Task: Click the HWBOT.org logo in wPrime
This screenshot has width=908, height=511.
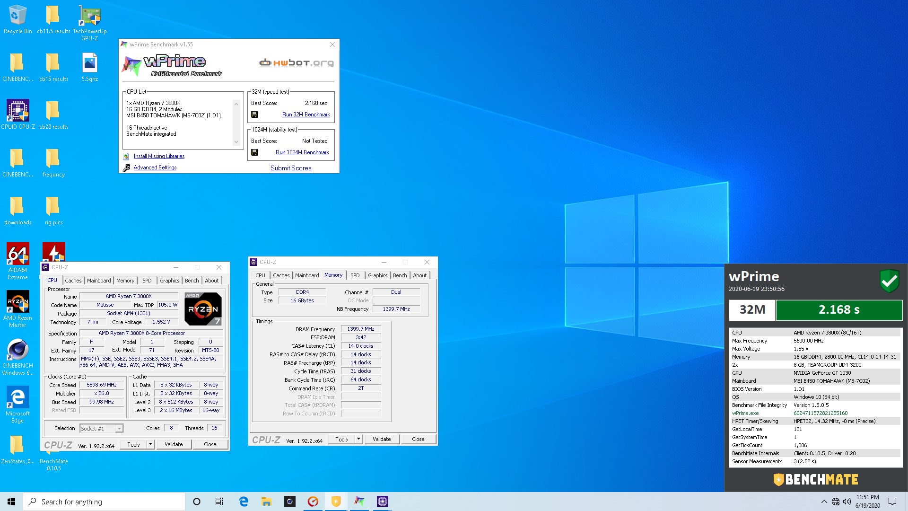Action: coord(296,62)
